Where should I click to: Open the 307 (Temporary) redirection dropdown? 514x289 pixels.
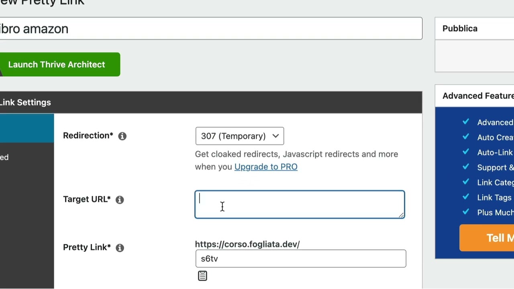point(239,136)
